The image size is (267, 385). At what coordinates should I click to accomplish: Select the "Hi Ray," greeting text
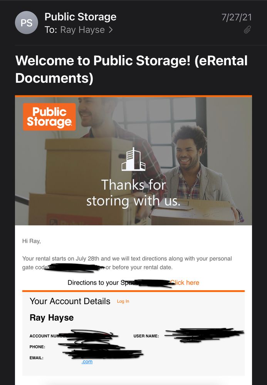pos(32,241)
